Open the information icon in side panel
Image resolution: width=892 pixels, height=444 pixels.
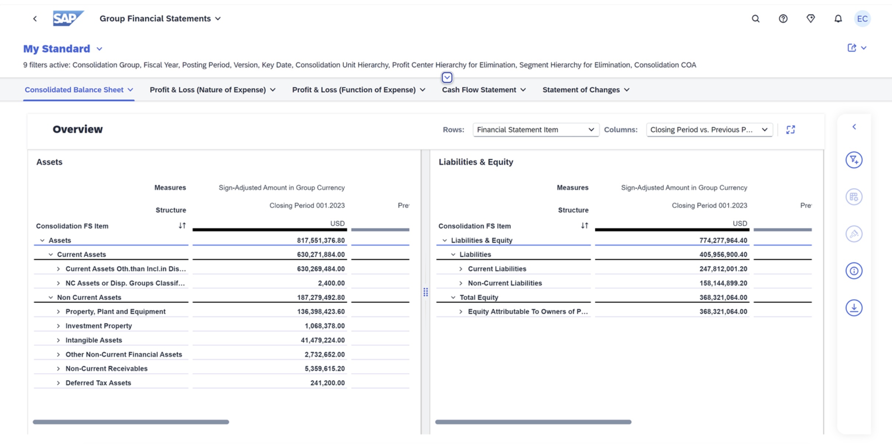[854, 271]
